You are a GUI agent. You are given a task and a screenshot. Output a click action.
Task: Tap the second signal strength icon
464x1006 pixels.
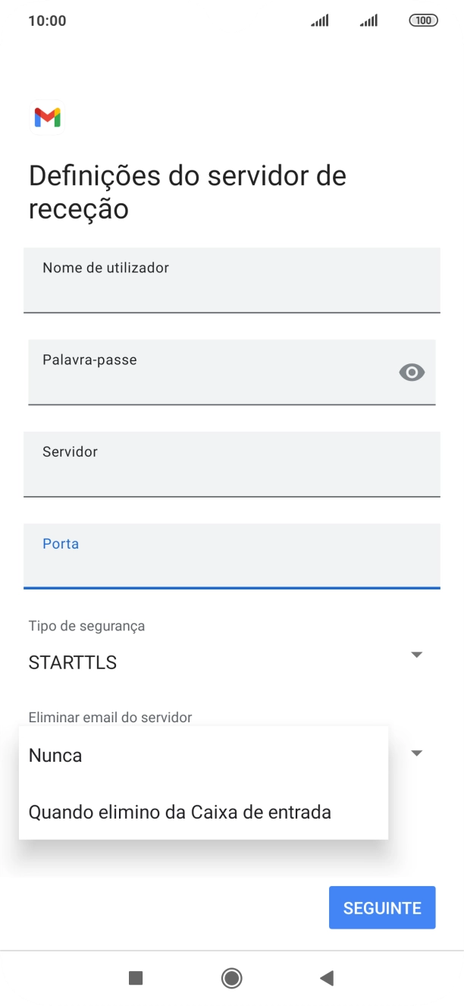[368, 20]
